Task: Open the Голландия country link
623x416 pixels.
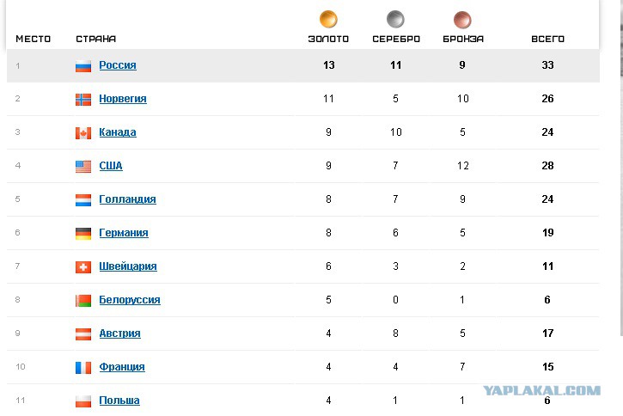Action: [127, 199]
